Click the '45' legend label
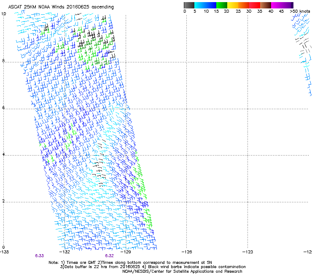Viewport: 312px width, 274px height. pos(281,11)
